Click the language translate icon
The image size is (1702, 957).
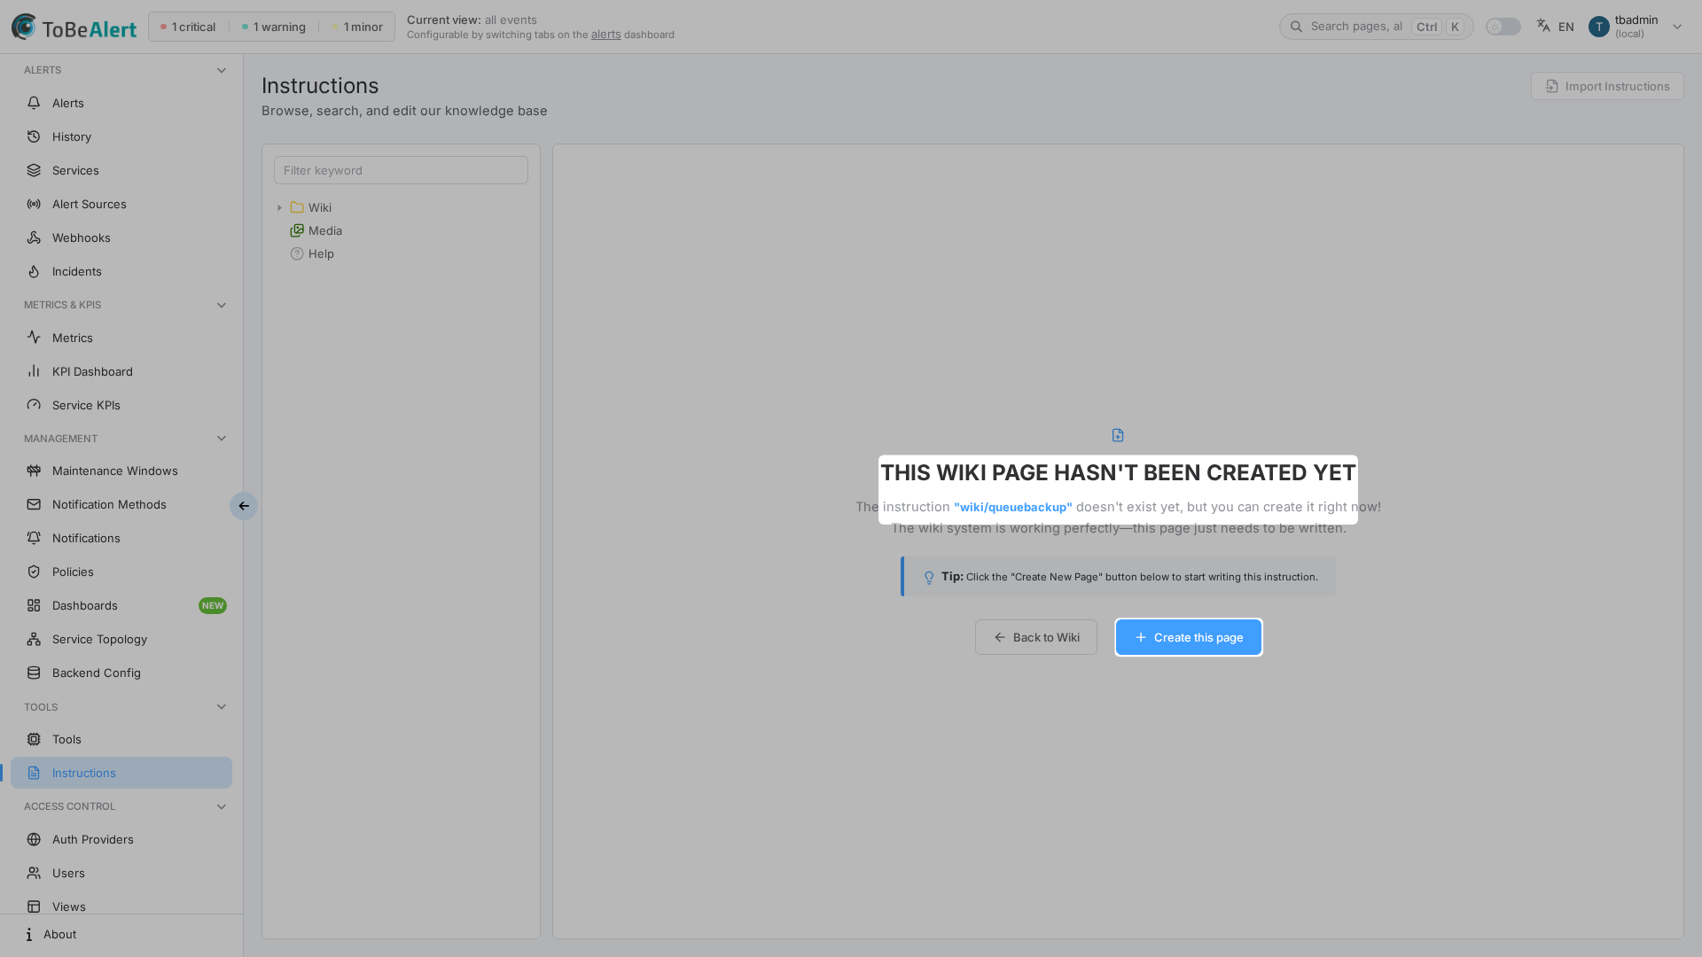point(1543,26)
